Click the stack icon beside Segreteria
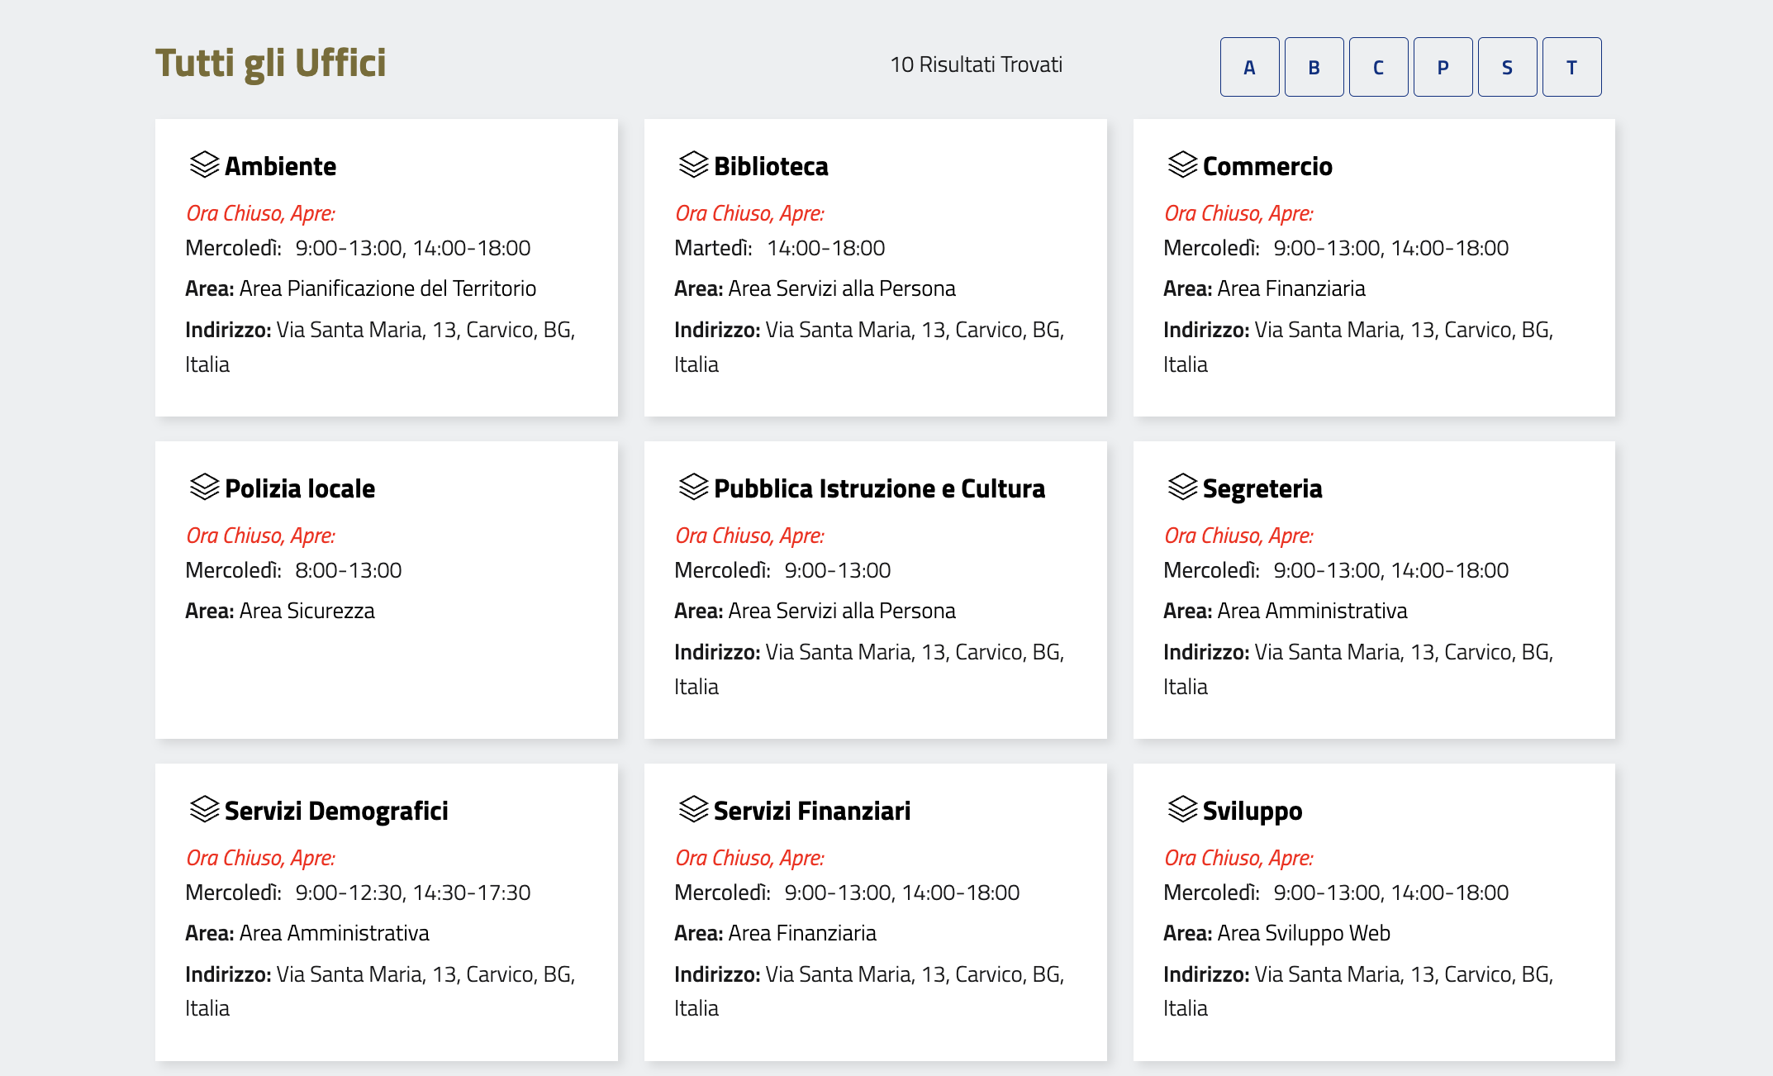Viewport: 1773px width, 1076px height. pos(1182,487)
